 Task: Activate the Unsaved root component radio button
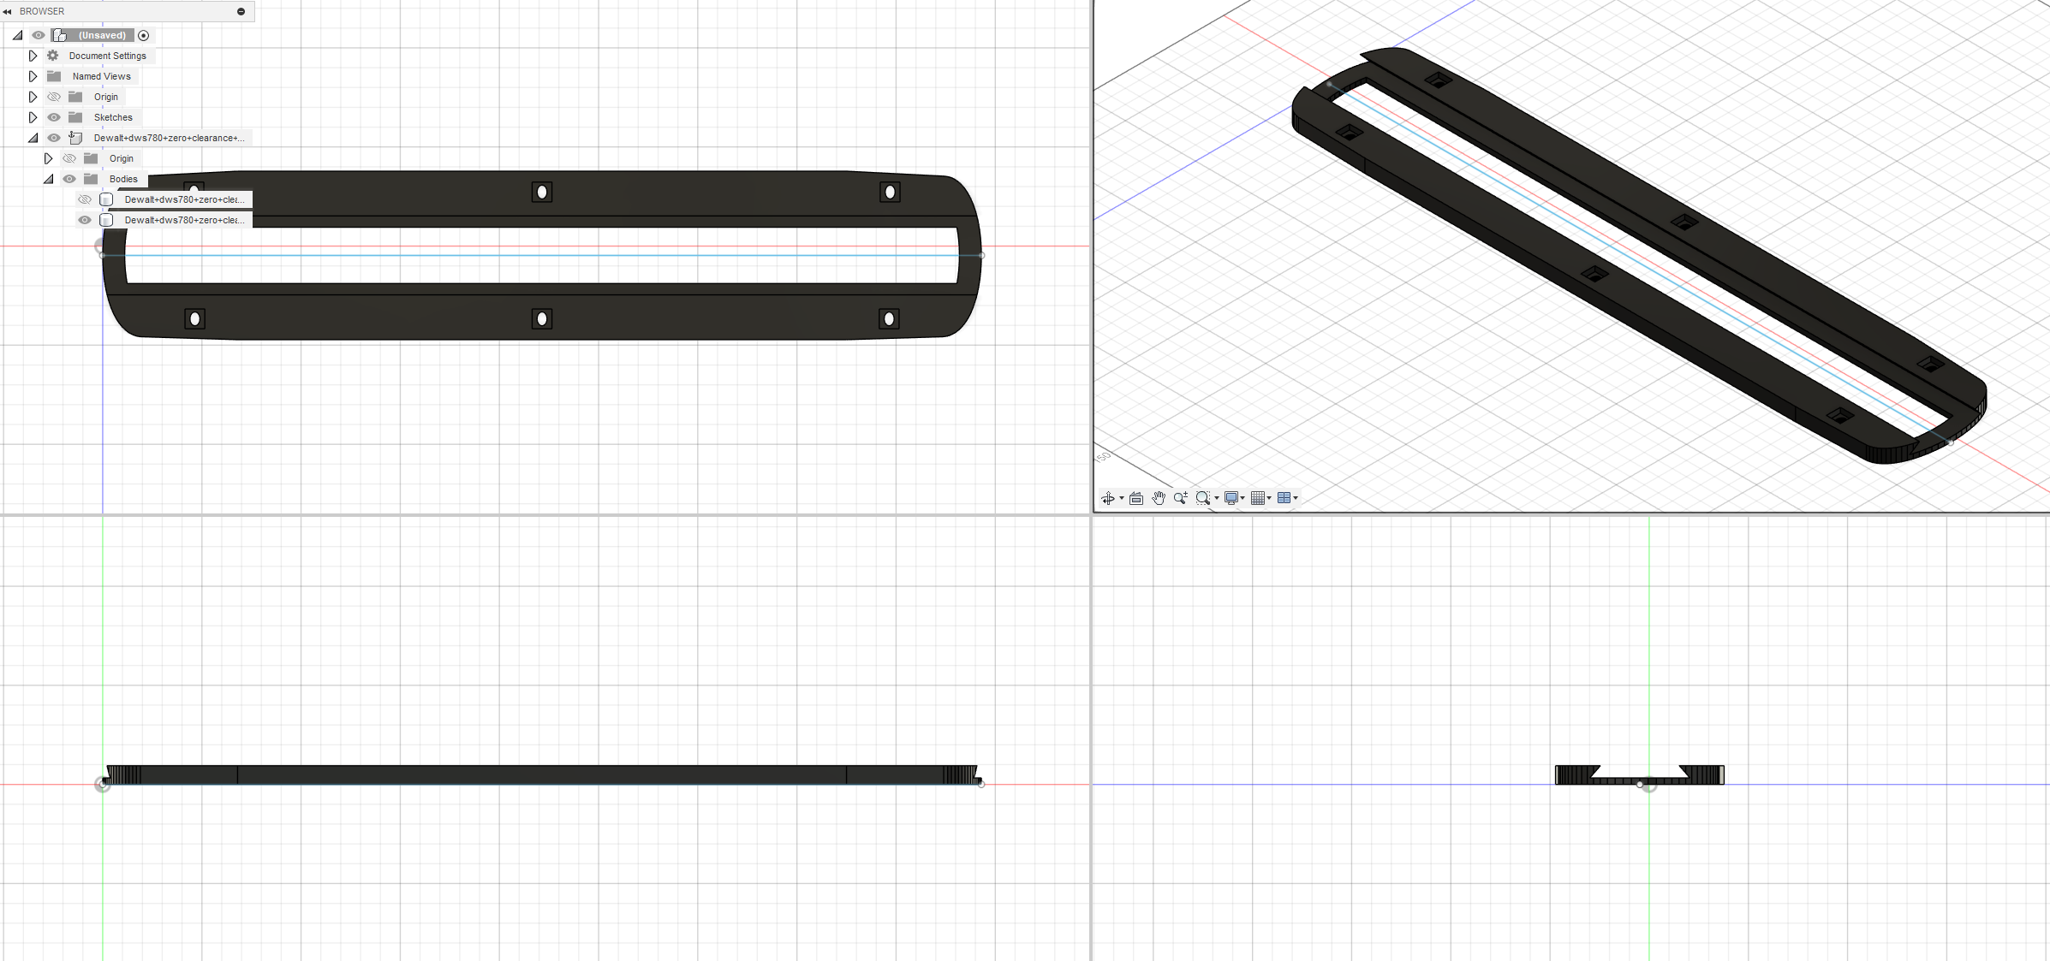144,35
